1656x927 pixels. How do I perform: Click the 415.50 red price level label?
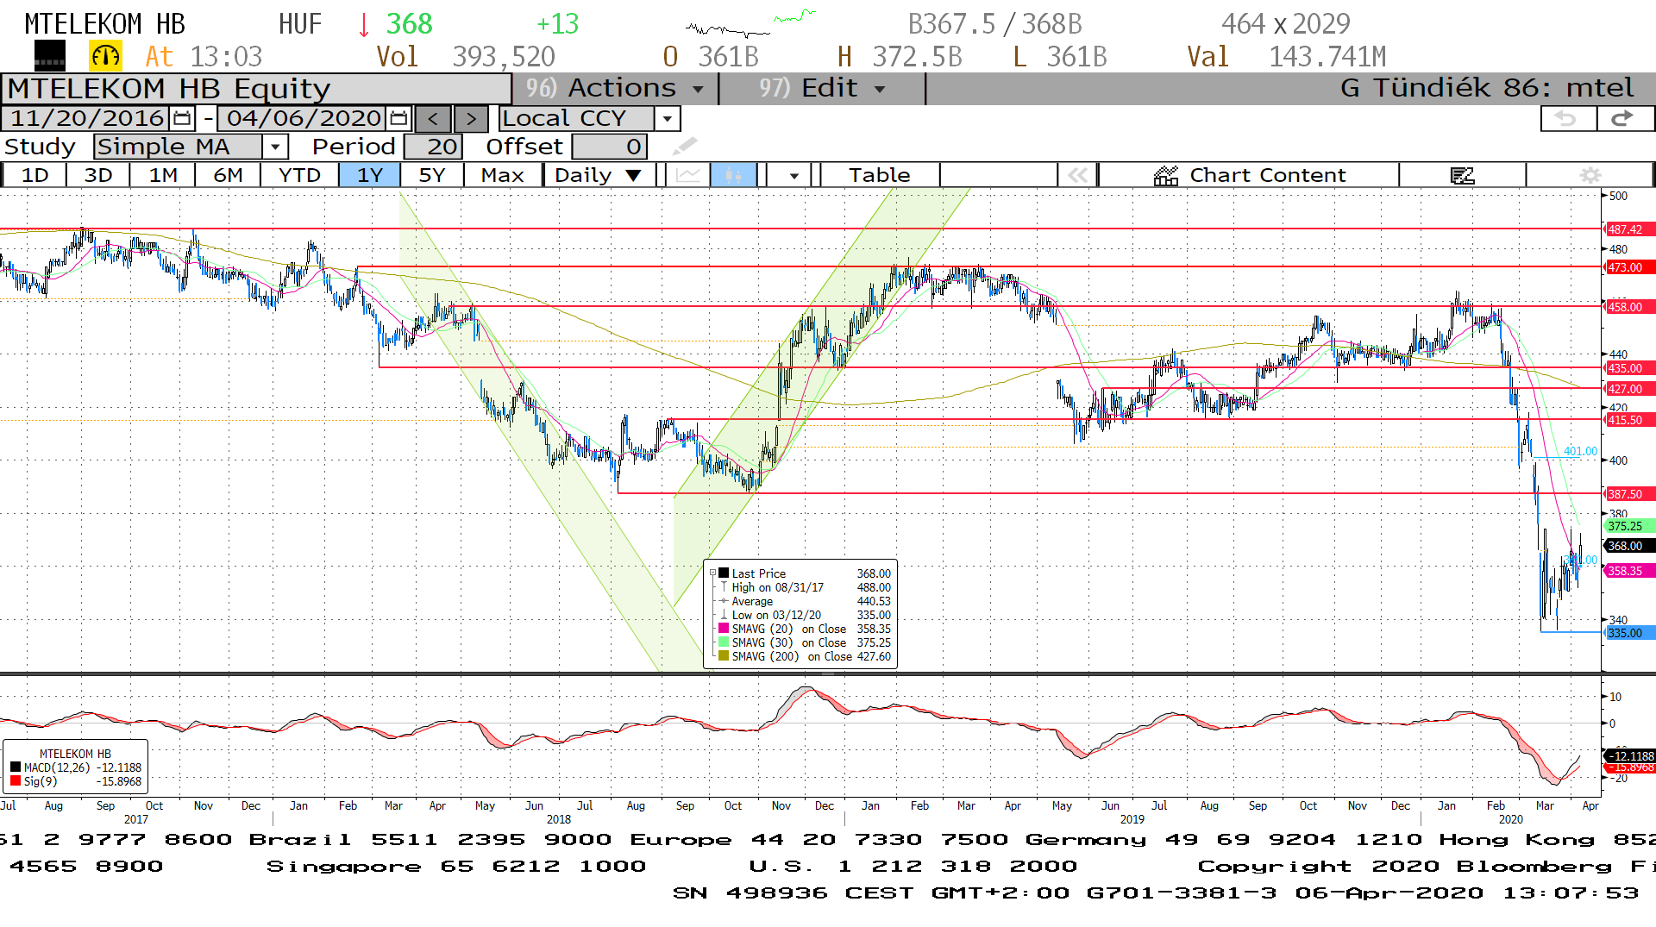click(x=1629, y=420)
